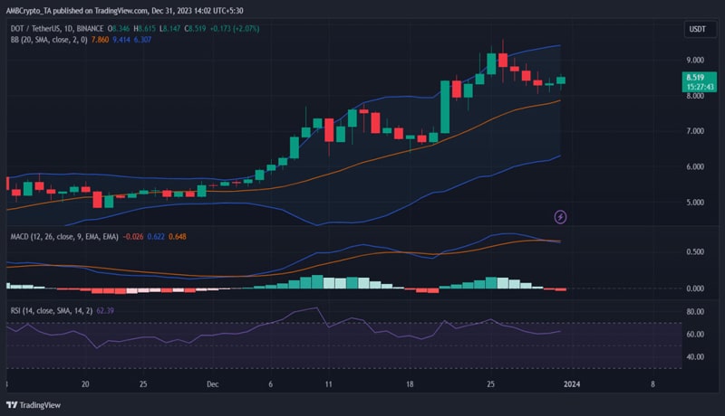The width and height of the screenshot is (725, 416).
Task: Click the purple lightning bolt event icon
Action: [x=561, y=216]
